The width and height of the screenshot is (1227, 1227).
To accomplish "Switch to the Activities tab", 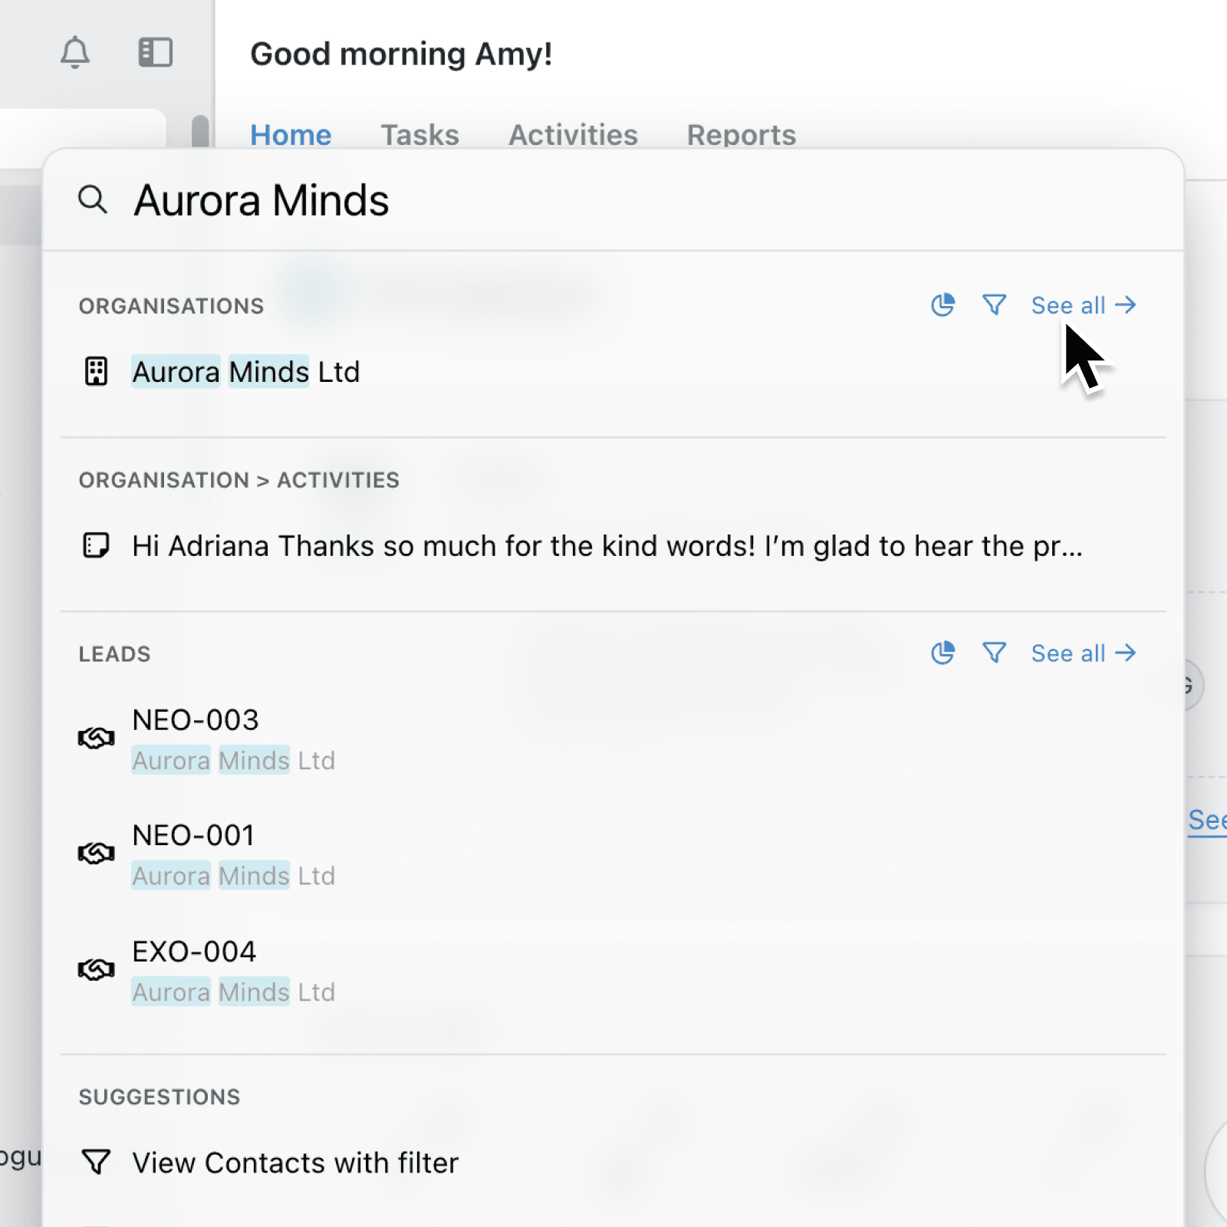I will (x=573, y=135).
